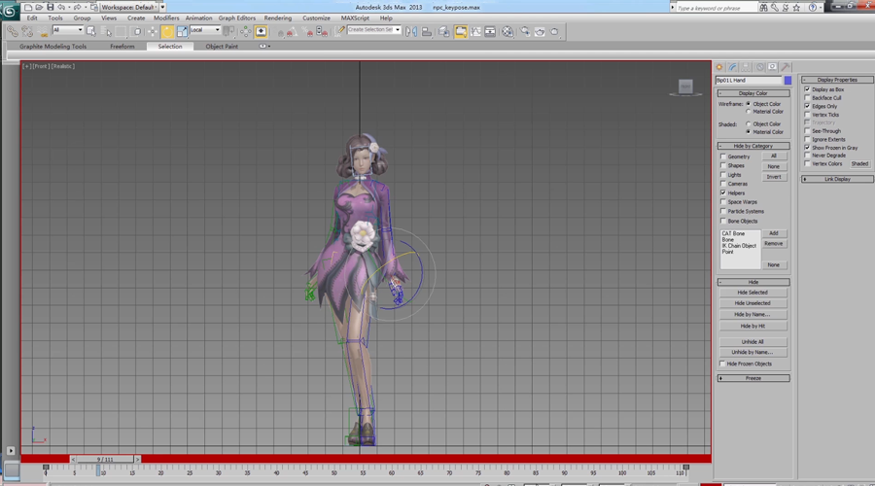
Task: Click the ViewCube in the viewport
Action: pyautogui.click(x=685, y=87)
